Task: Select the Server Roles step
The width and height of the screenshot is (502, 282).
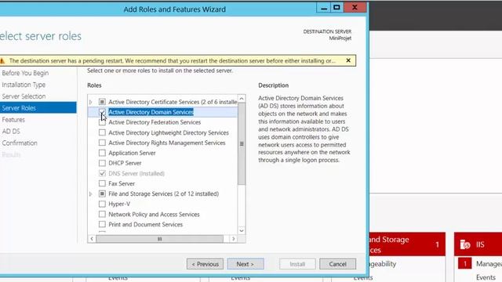Action: point(38,108)
